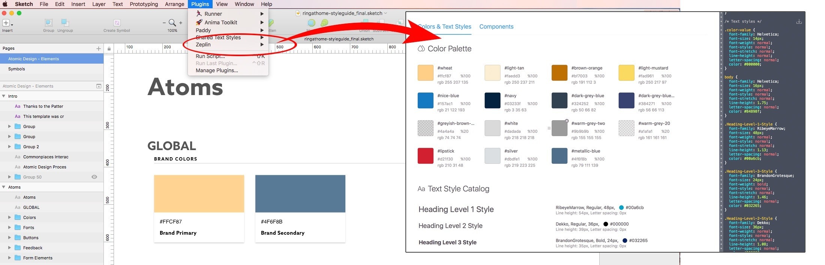This screenshot has width=825, height=265.
Task: Pick the lipstick red color swatch
Action: (425, 156)
